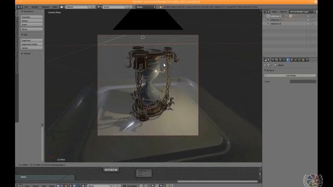Select the Default screen layout name field
Screen dimensions: 333x187
76,7
